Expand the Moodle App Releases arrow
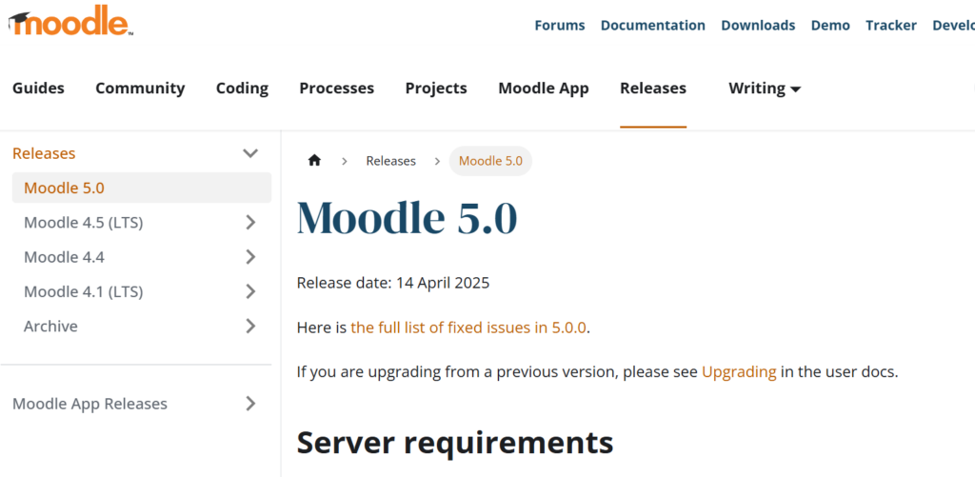Viewport: 975px width, 477px height. coord(250,404)
